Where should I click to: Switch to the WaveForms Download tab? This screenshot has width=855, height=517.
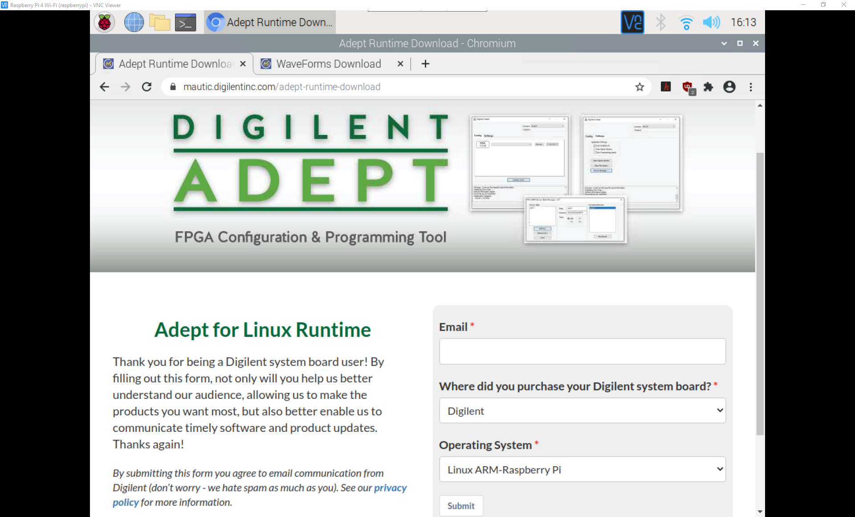click(329, 64)
